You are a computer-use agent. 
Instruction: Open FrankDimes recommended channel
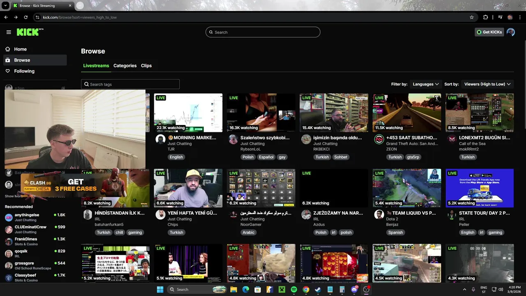pyautogui.click(x=35, y=241)
